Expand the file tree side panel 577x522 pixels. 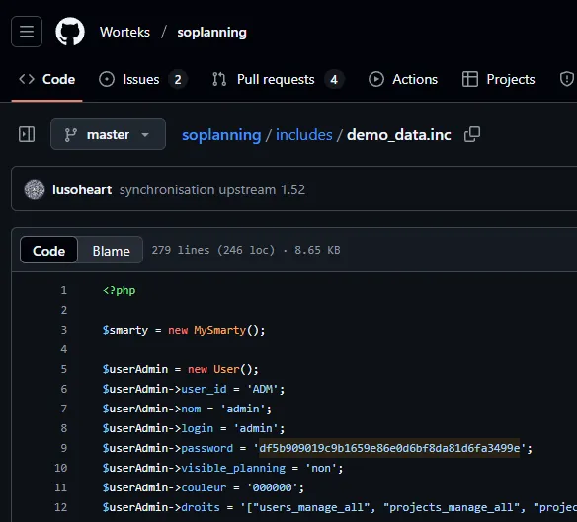pos(27,134)
